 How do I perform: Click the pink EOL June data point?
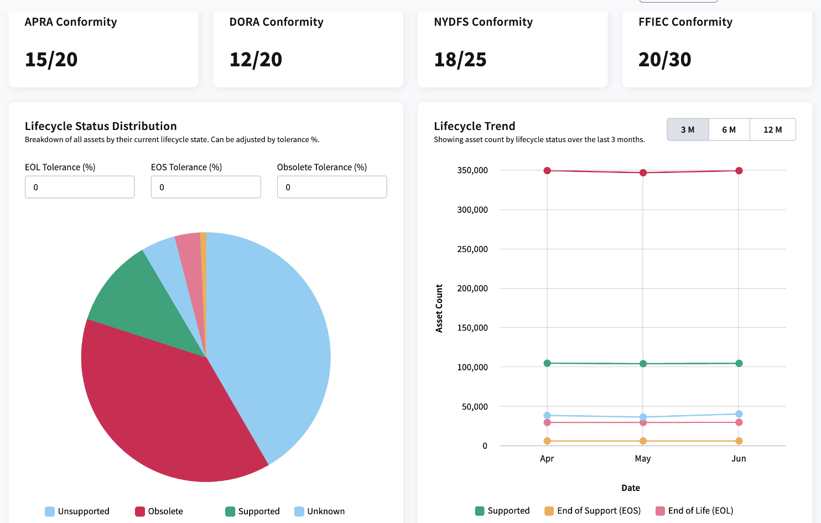739,422
